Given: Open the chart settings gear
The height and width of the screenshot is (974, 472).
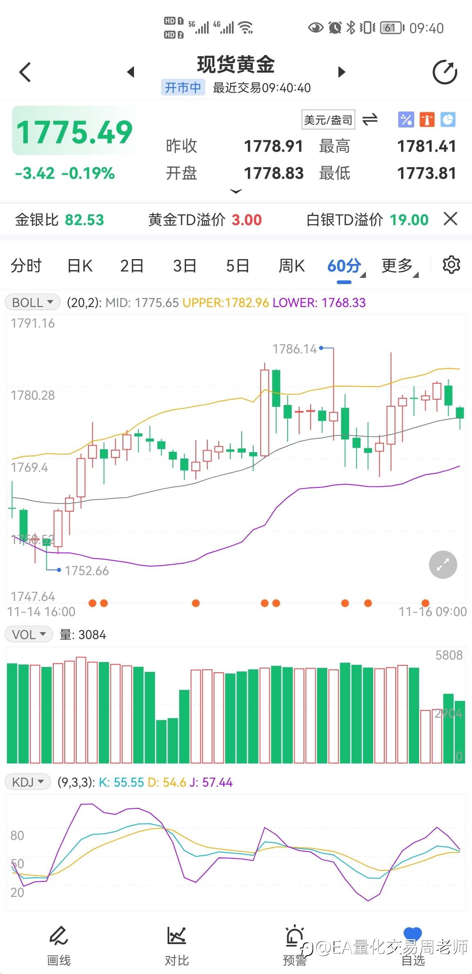Looking at the screenshot, I should point(451,265).
